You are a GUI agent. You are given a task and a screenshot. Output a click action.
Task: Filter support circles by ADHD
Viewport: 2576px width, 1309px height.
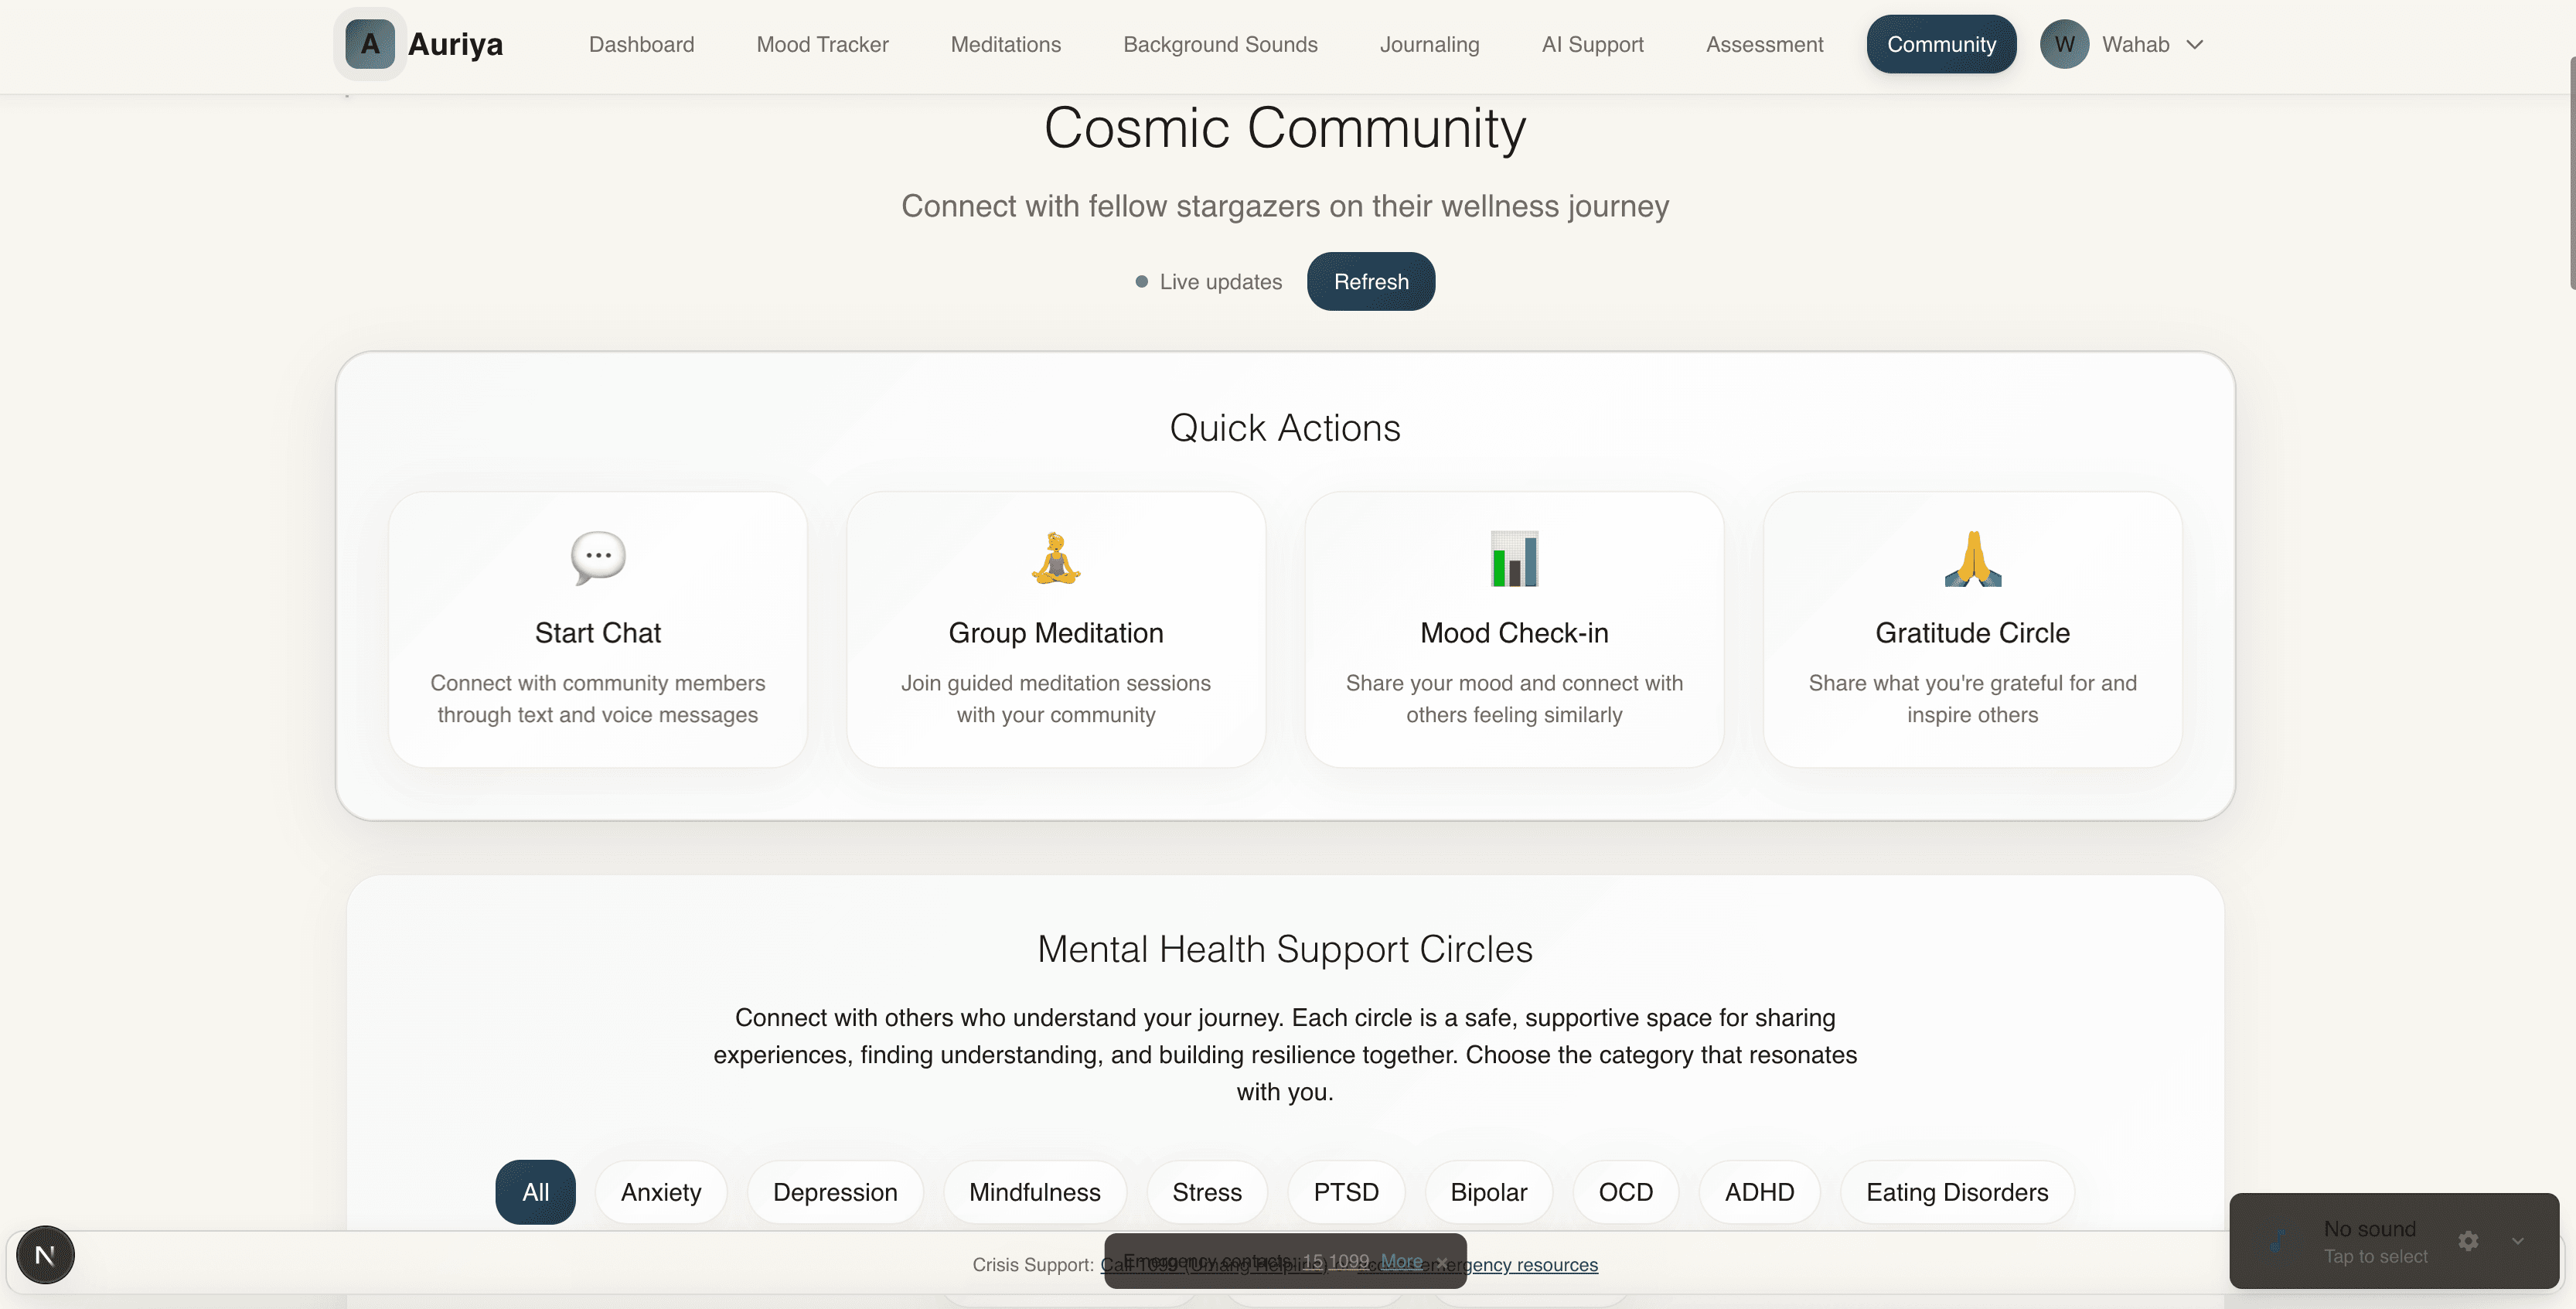pos(1759,1191)
